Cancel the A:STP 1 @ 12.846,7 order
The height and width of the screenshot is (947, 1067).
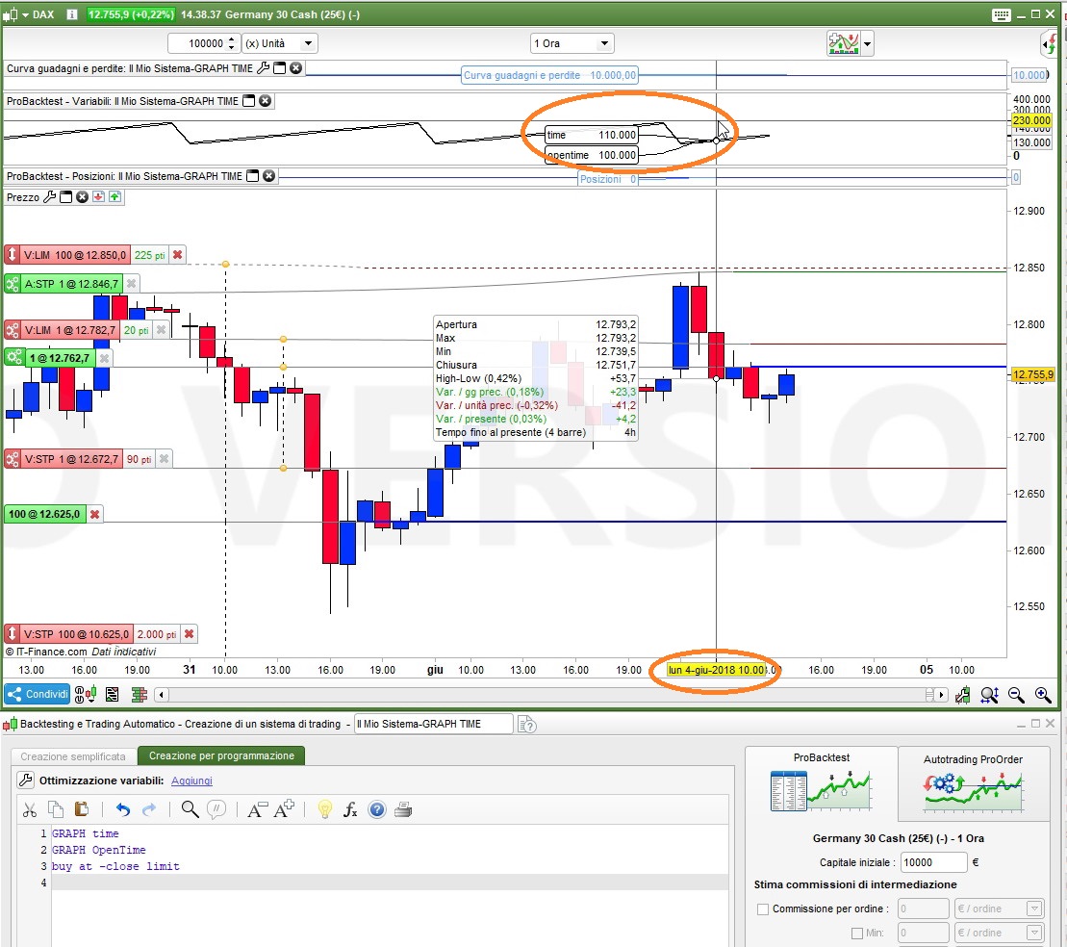(x=132, y=284)
